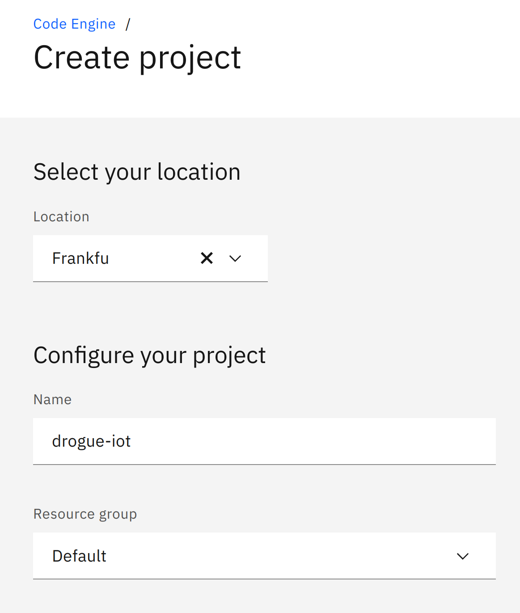
Task: Click the 'Location' field label
Action: (x=61, y=217)
